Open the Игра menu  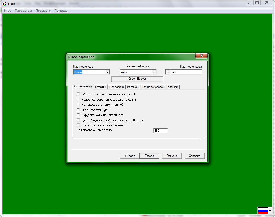pos(7,11)
